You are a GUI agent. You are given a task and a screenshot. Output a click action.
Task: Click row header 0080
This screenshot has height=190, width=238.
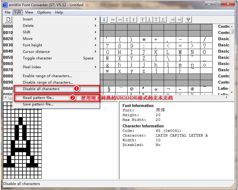[x=8, y=76]
